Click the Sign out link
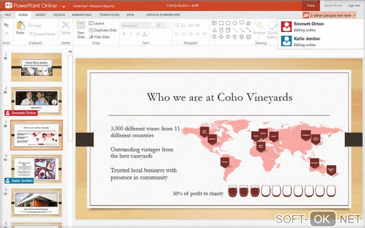Viewport: 365px width, 228px height. (x=354, y=5)
